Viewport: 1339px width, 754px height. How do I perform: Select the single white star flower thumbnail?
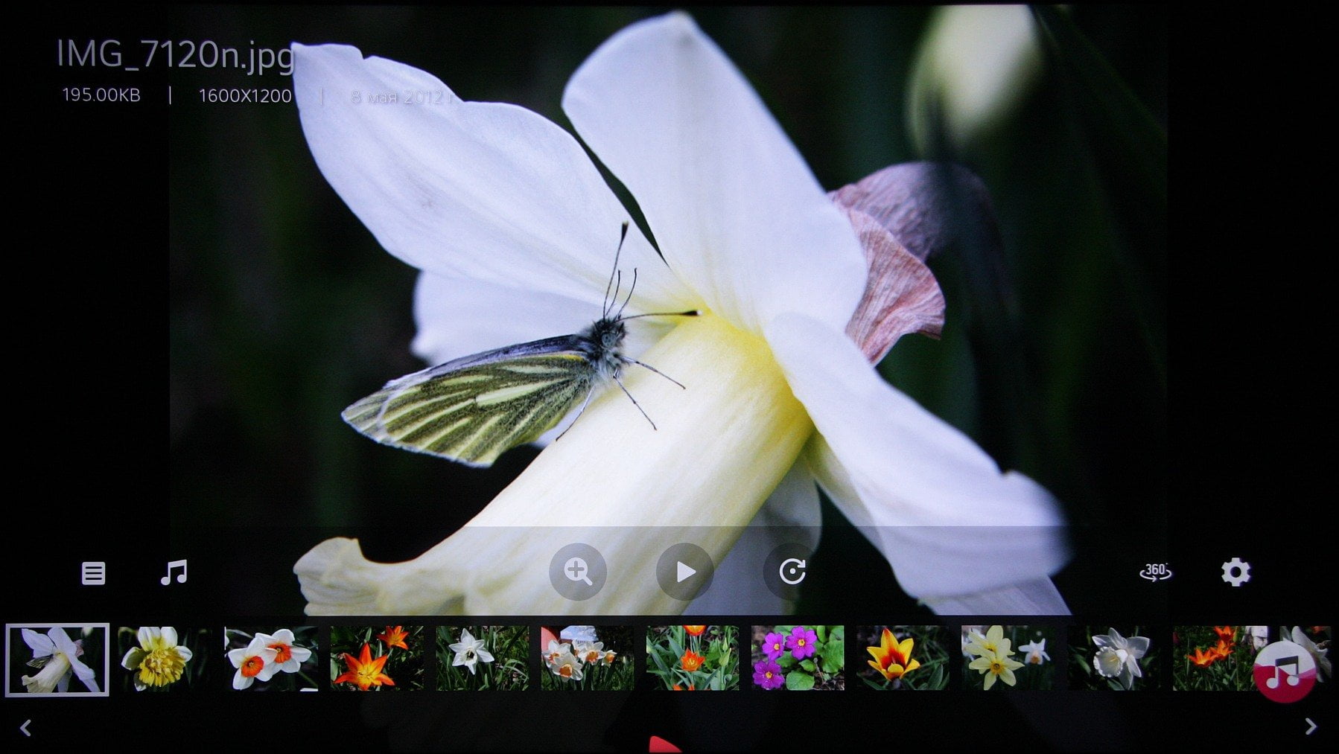pyautogui.click(x=482, y=658)
